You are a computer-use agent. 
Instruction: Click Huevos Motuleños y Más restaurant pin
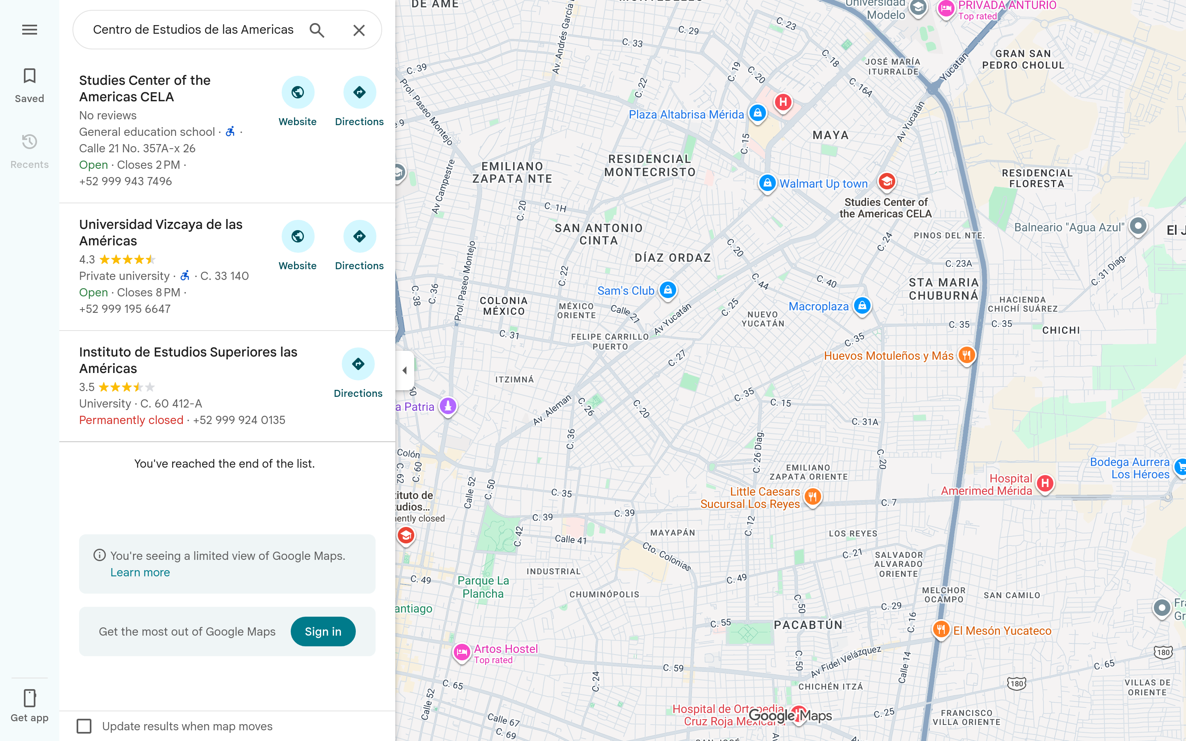pos(967,355)
